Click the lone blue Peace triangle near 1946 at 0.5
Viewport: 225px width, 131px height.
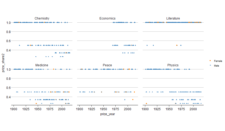tap(102, 92)
